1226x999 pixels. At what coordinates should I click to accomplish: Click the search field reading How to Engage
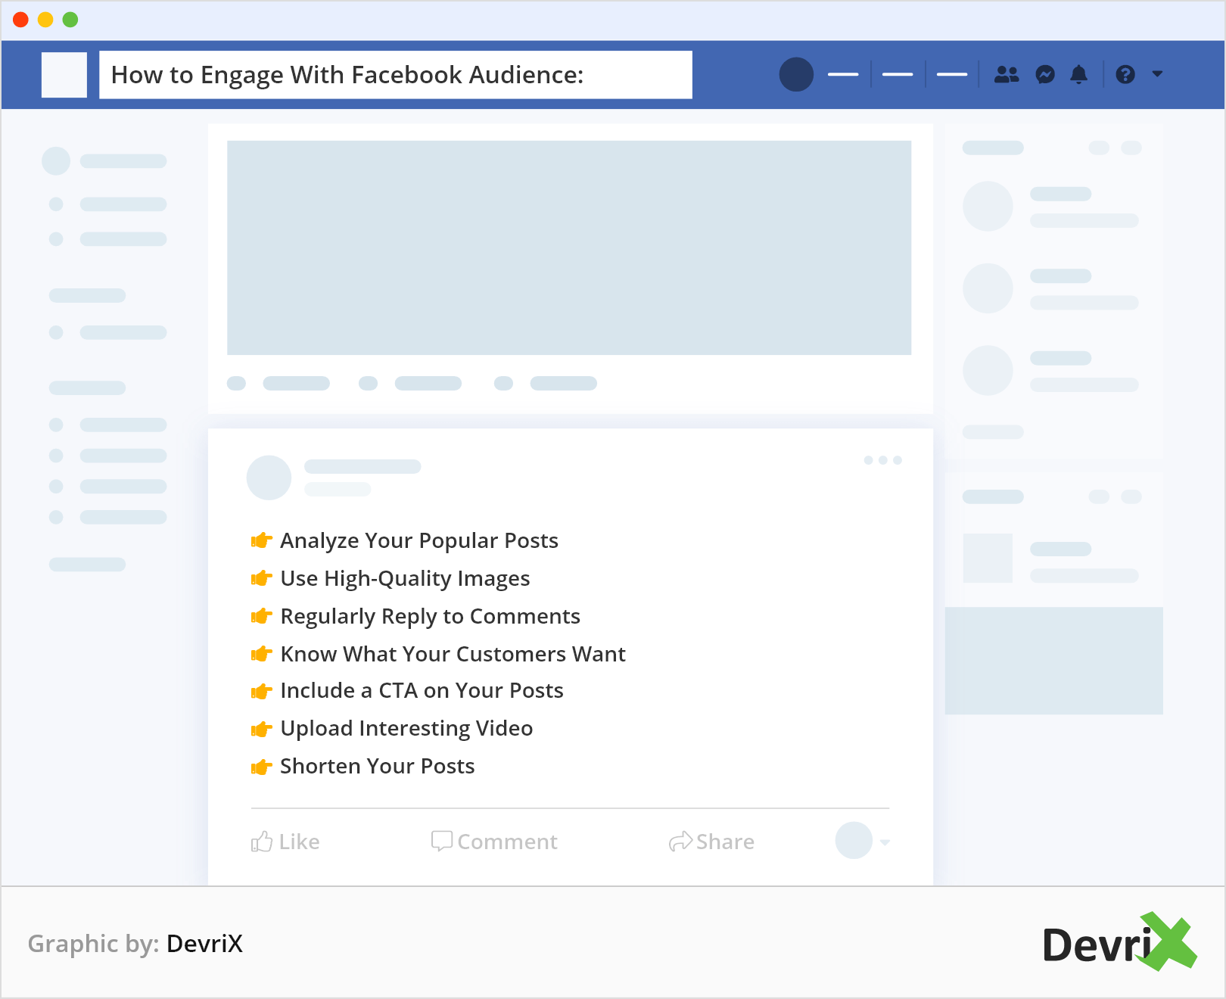pos(396,75)
